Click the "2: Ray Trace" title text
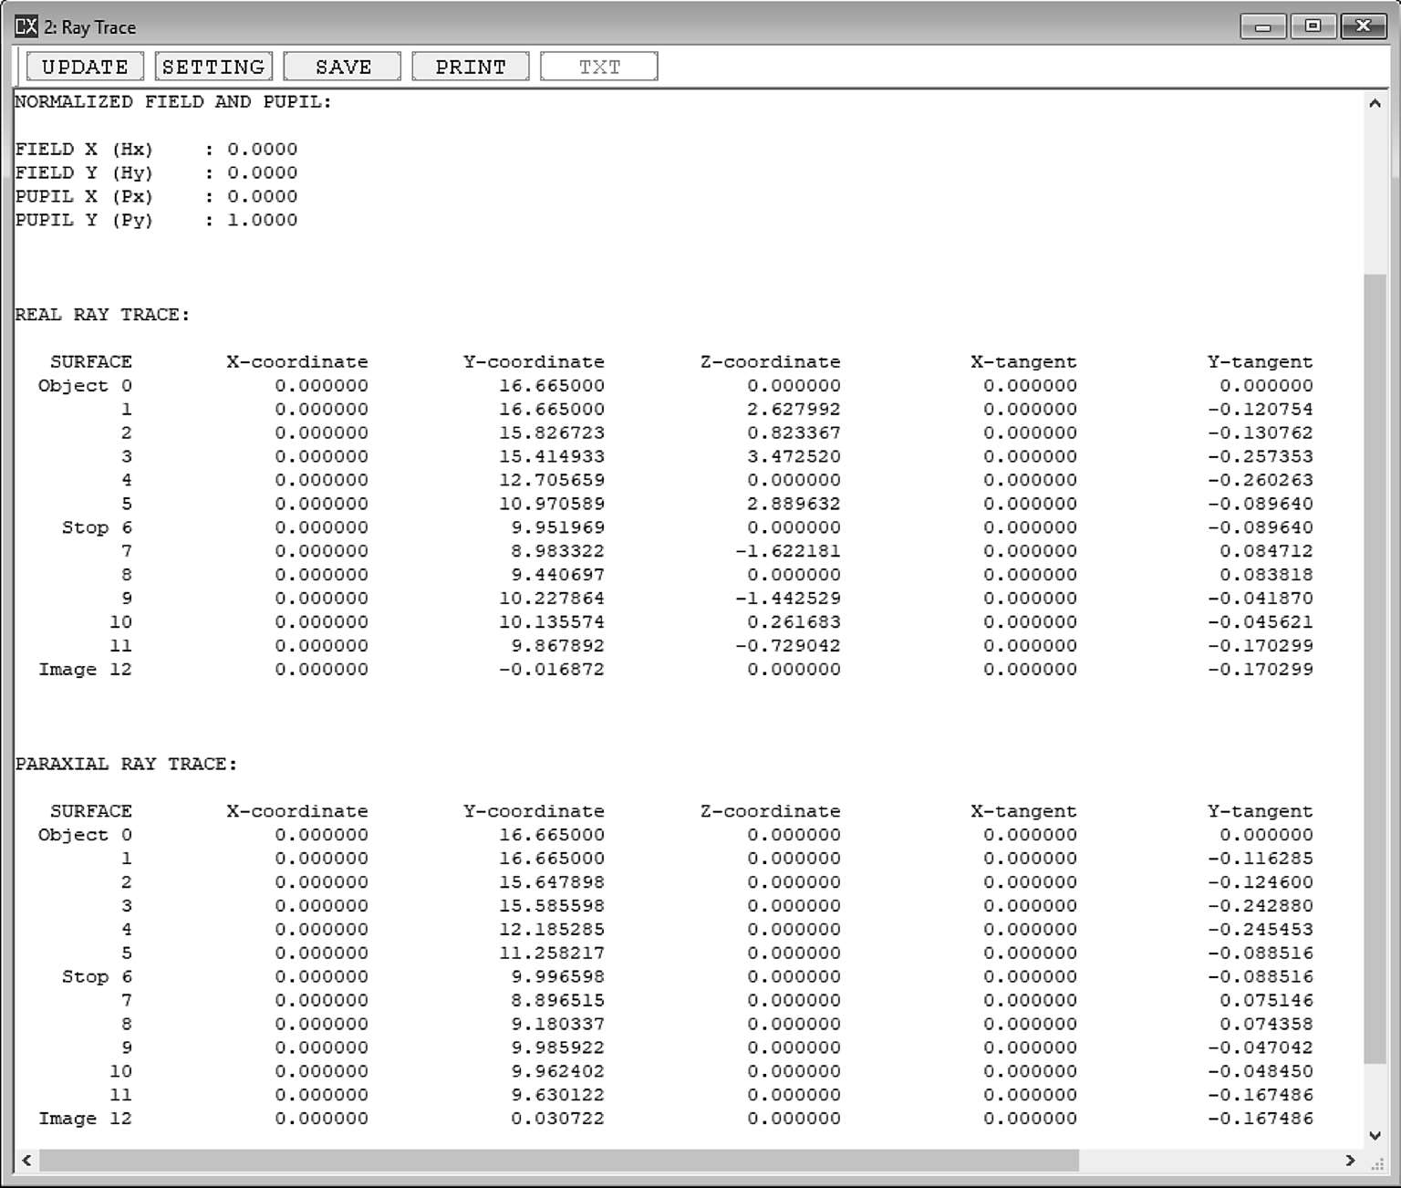The height and width of the screenshot is (1188, 1401). (x=89, y=27)
